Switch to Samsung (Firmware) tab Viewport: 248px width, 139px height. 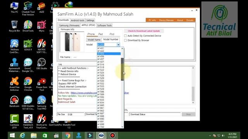(69, 25)
